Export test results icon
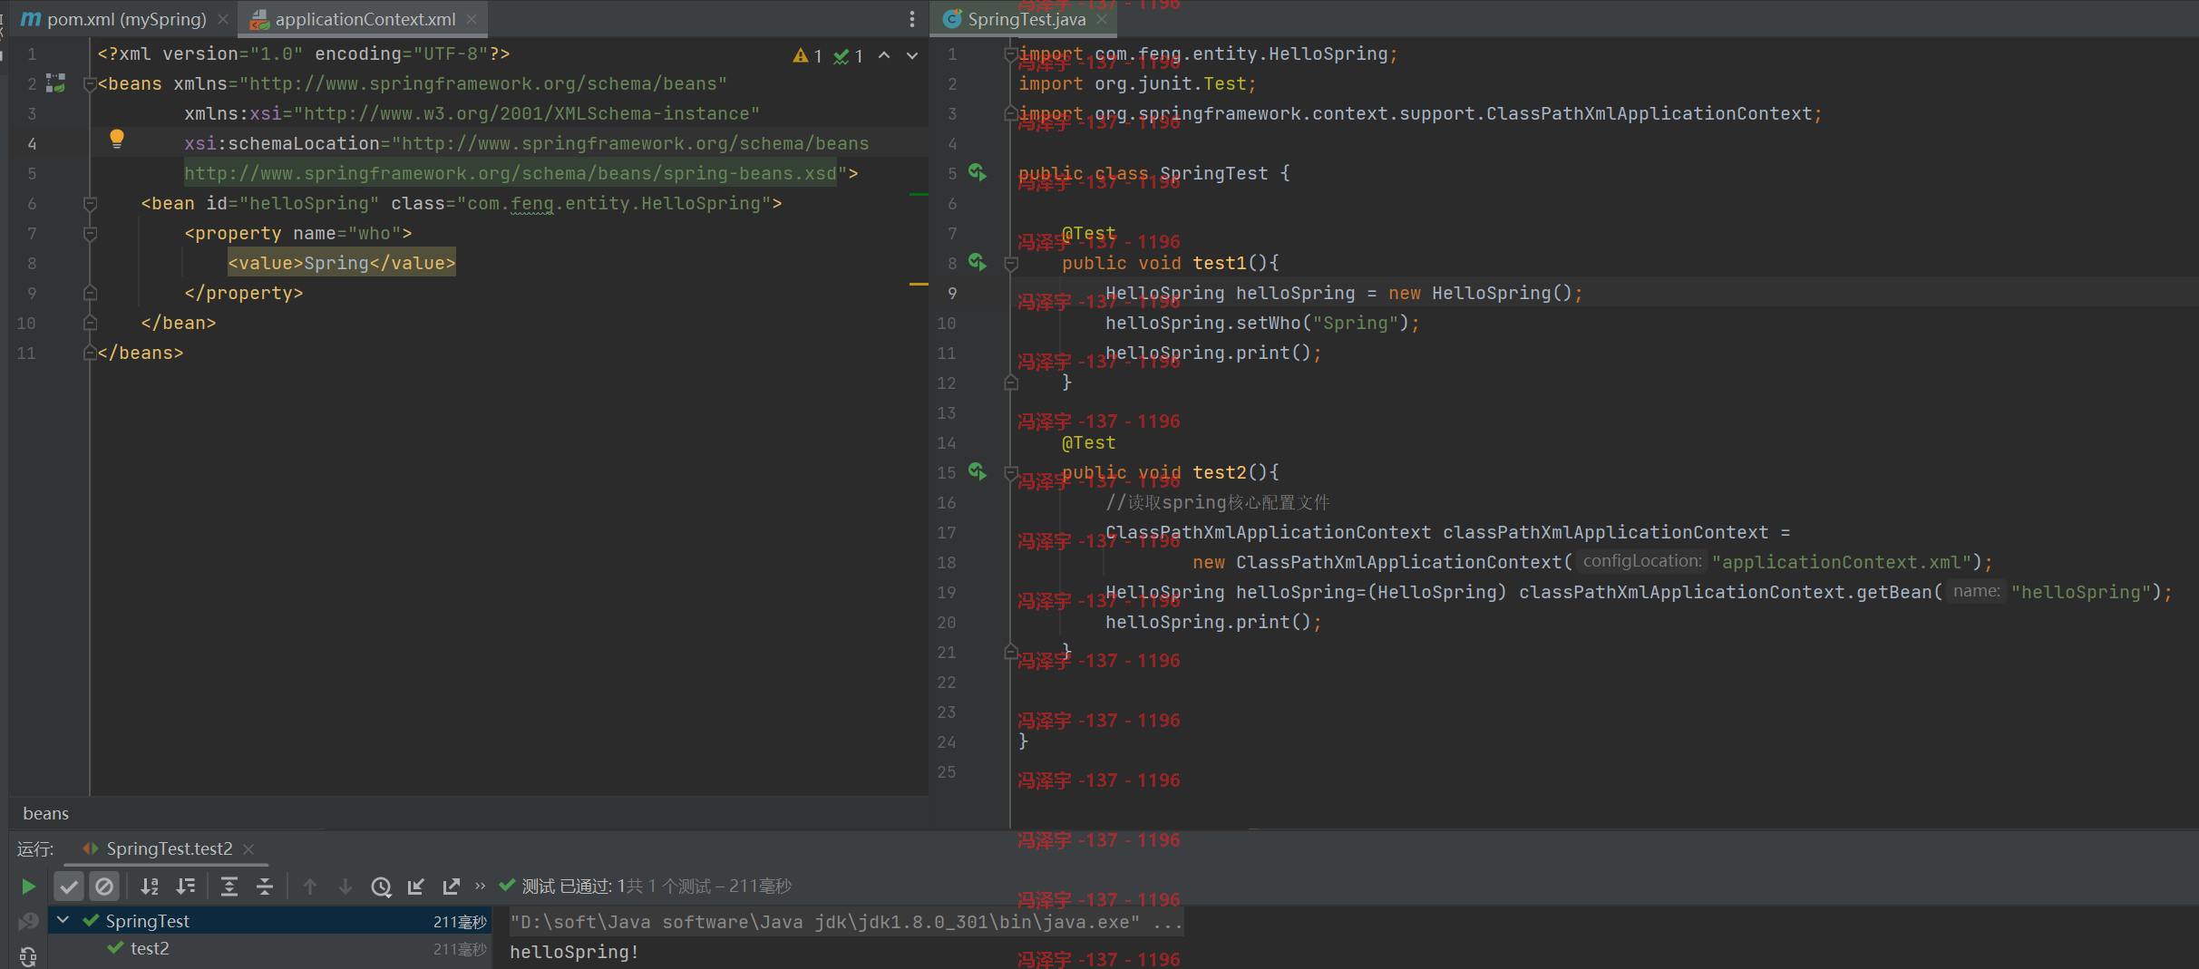 452,886
